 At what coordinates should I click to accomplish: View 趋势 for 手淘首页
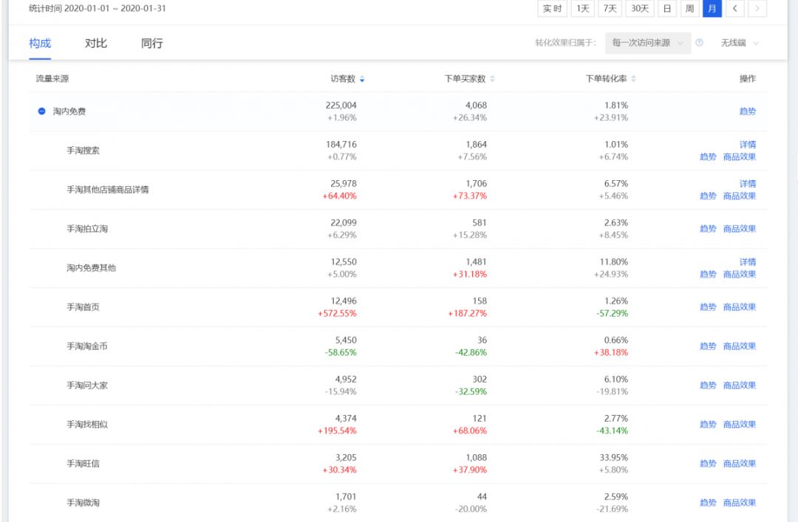click(708, 307)
